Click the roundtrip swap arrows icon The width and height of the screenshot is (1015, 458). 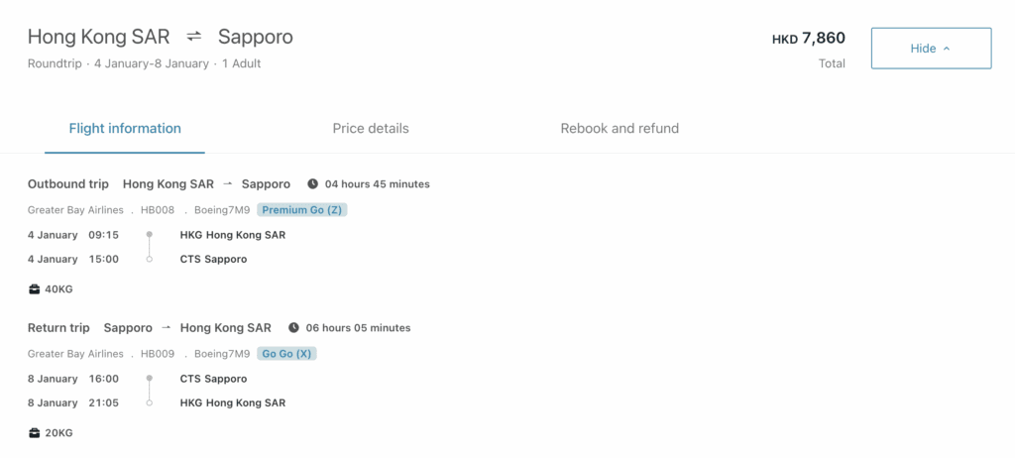[x=194, y=37]
